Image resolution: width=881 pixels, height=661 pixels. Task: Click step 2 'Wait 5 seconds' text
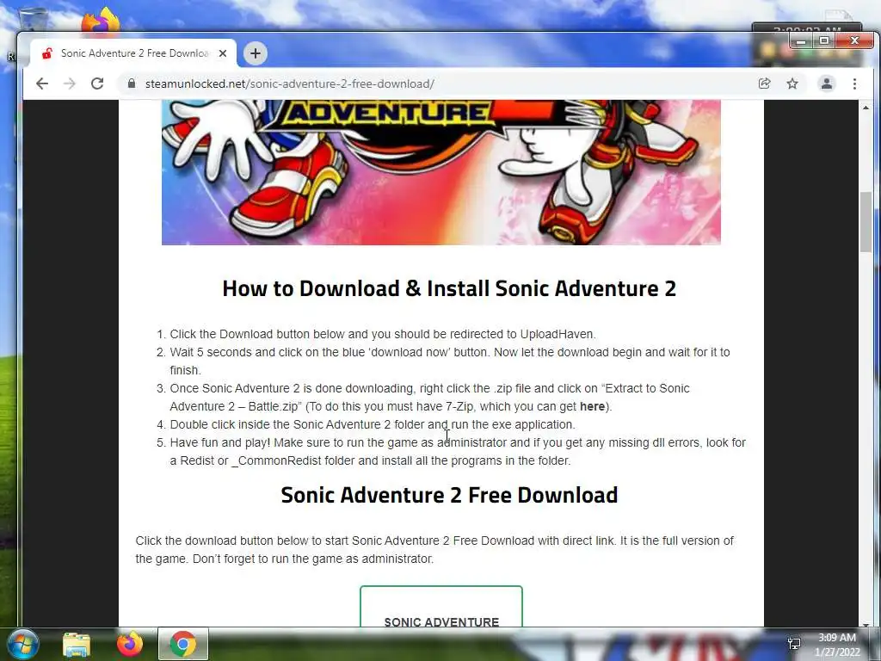click(x=450, y=361)
